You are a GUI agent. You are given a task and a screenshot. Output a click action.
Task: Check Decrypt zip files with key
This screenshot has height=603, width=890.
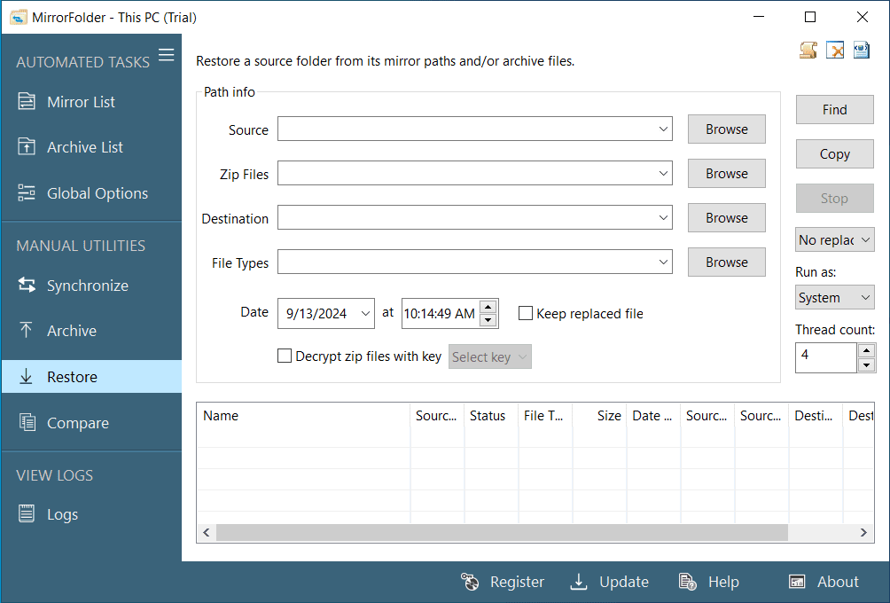[285, 356]
